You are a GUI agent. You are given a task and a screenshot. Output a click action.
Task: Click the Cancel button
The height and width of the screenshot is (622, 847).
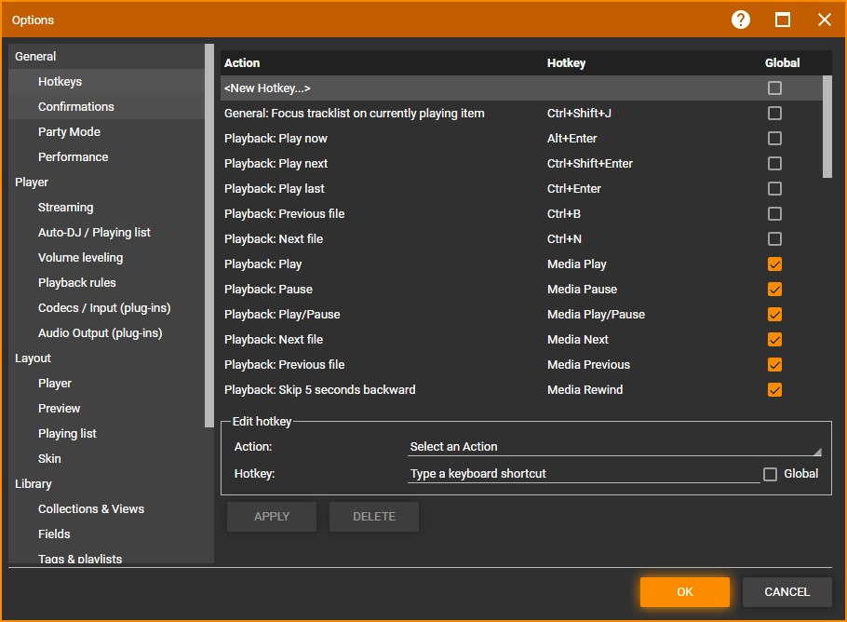point(786,592)
